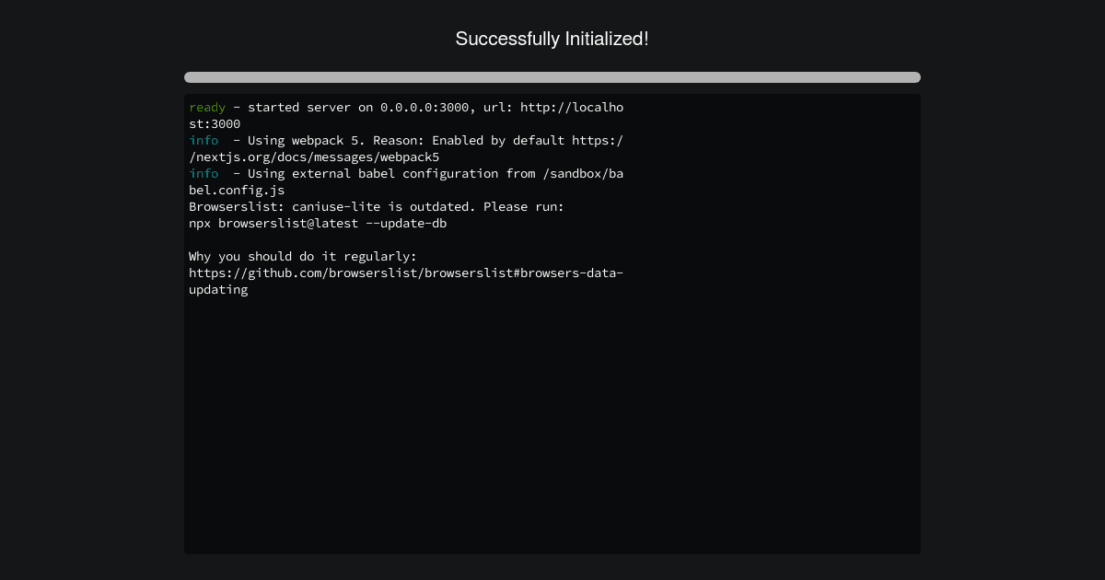
Task: Click the Browserslist outdated warning line
Action: pos(376,206)
